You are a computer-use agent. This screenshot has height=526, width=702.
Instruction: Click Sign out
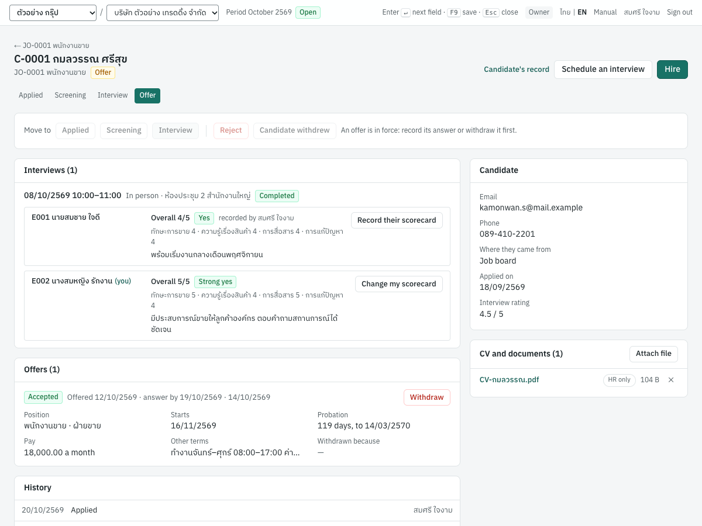pos(680,12)
